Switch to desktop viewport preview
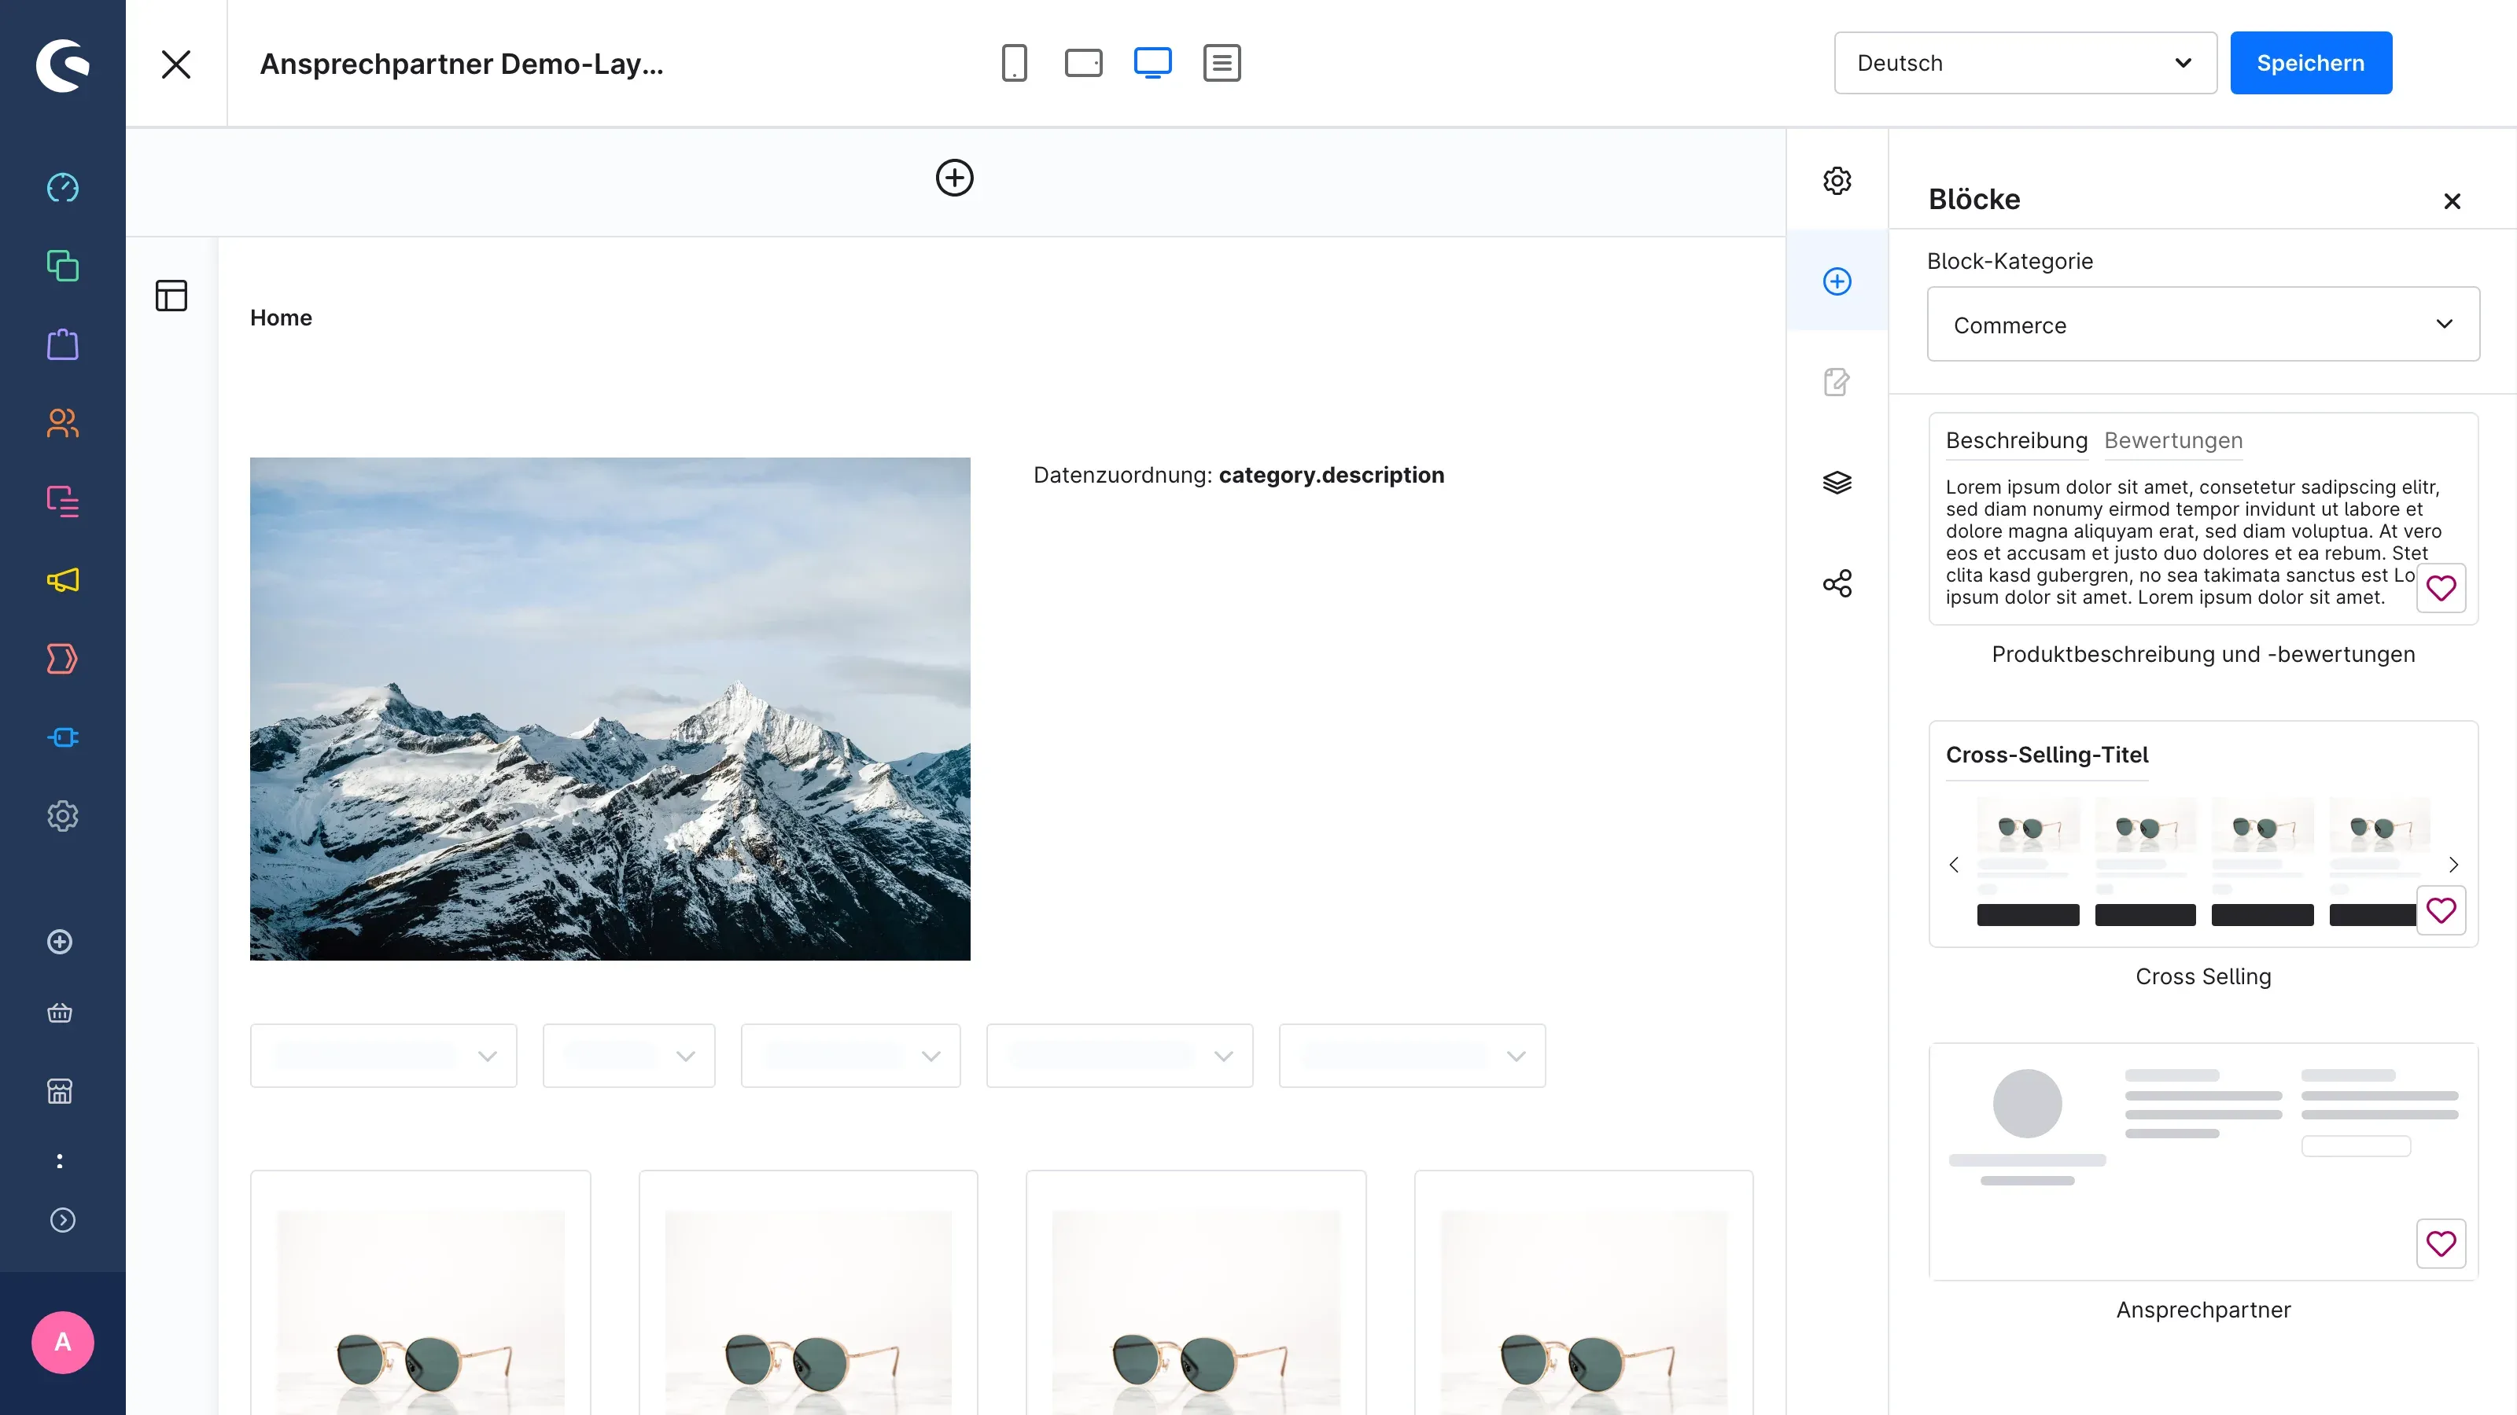The height and width of the screenshot is (1415, 2517). tap(1153, 63)
